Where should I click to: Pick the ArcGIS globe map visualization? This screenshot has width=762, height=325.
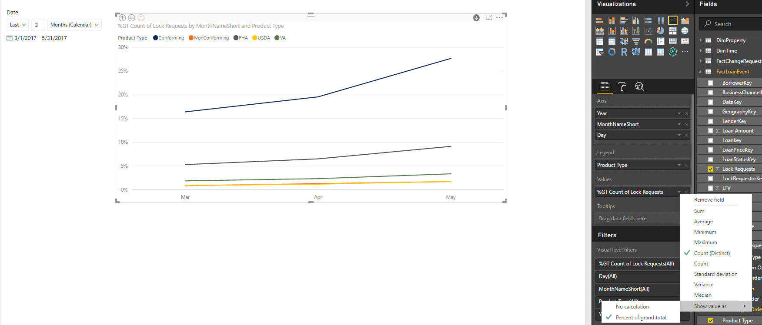point(673,52)
